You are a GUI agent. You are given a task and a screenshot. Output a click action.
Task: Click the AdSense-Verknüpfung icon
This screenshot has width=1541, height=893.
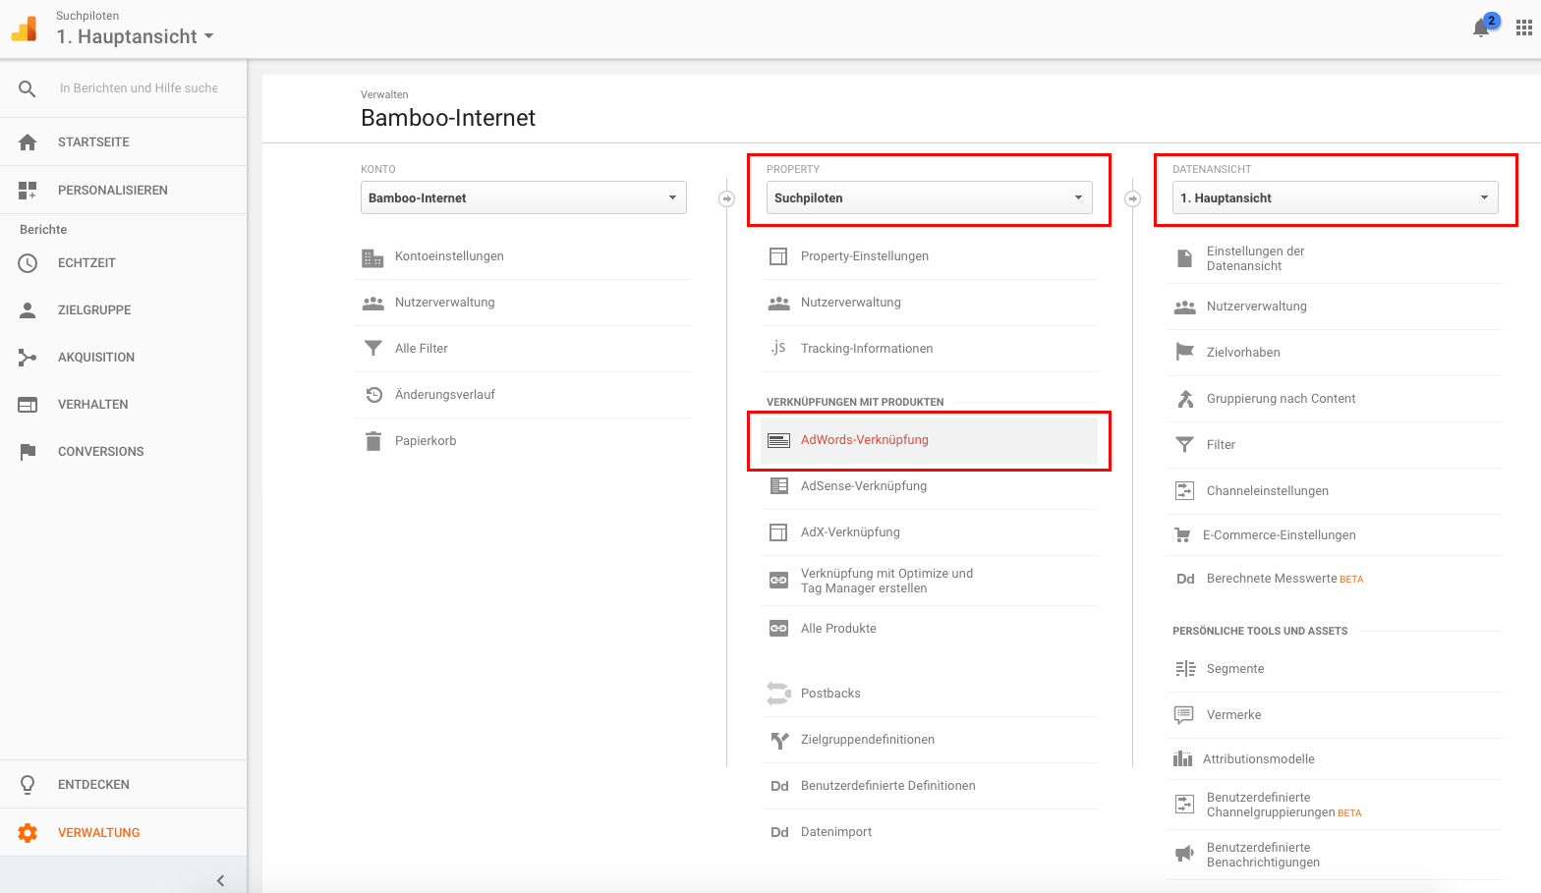pyautogui.click(x=778, y=486)
